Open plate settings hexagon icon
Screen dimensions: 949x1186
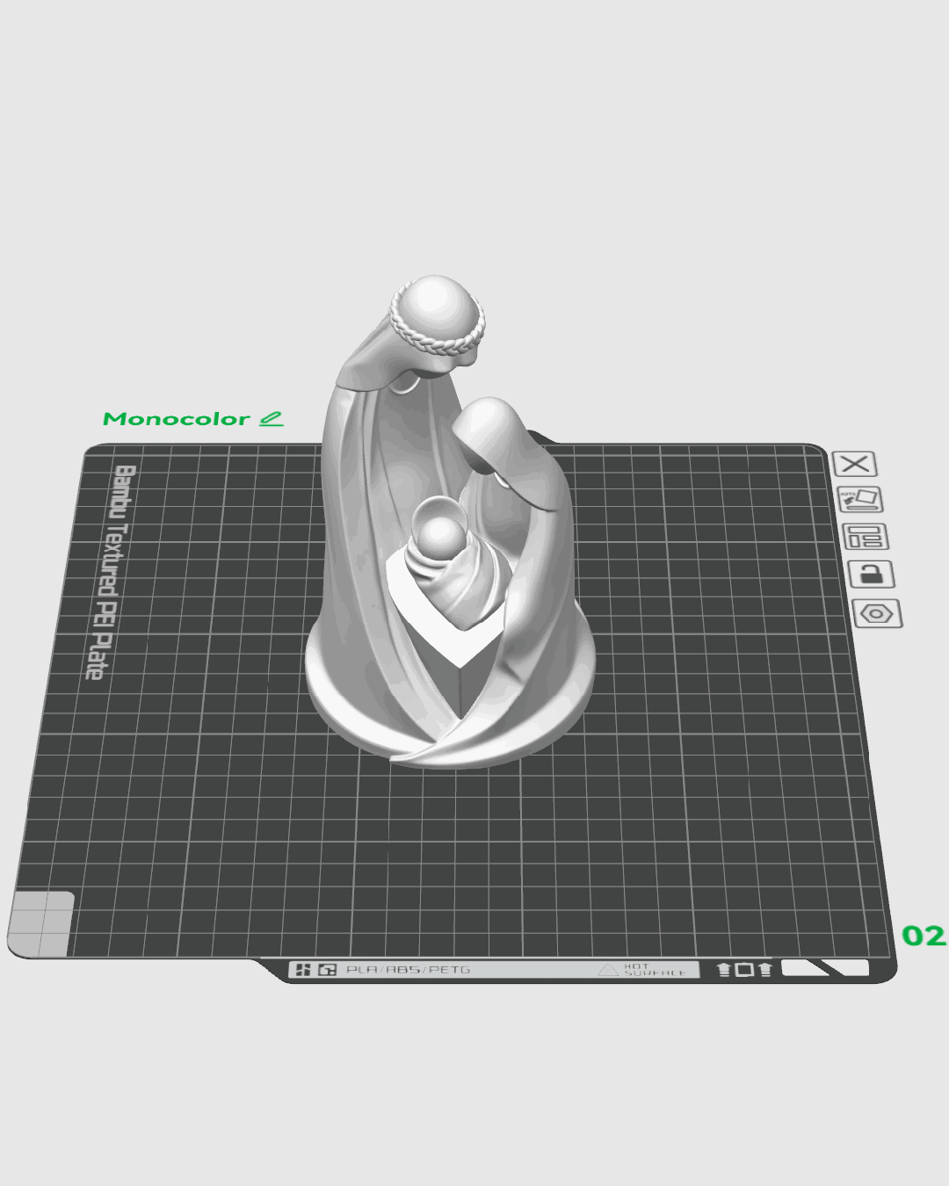[x=877, y=613]
